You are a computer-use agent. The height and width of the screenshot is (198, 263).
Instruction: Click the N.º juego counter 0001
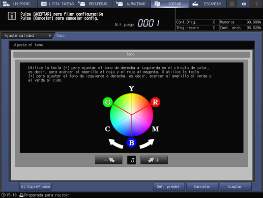click(x=149, y=23)
